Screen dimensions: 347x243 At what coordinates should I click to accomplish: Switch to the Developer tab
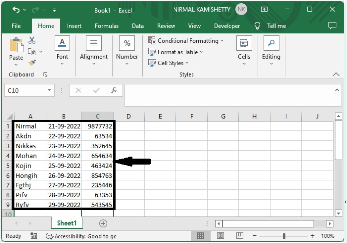tap(227, 26)
